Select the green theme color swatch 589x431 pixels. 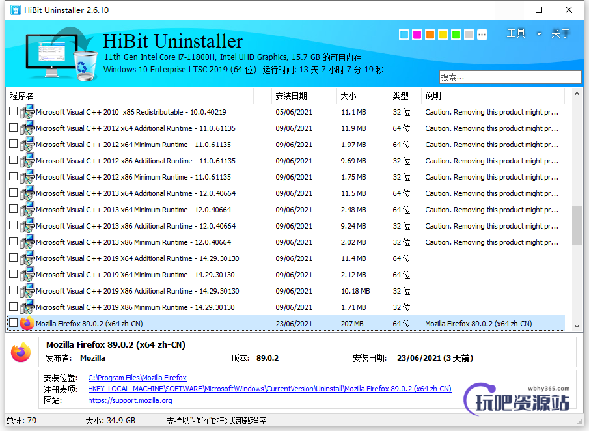(456, 35)
